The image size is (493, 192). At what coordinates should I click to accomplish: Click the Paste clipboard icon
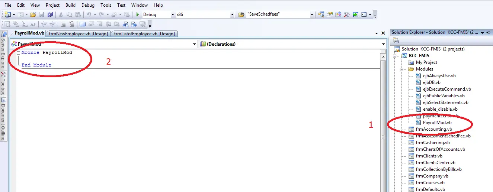tap(78, 14)
